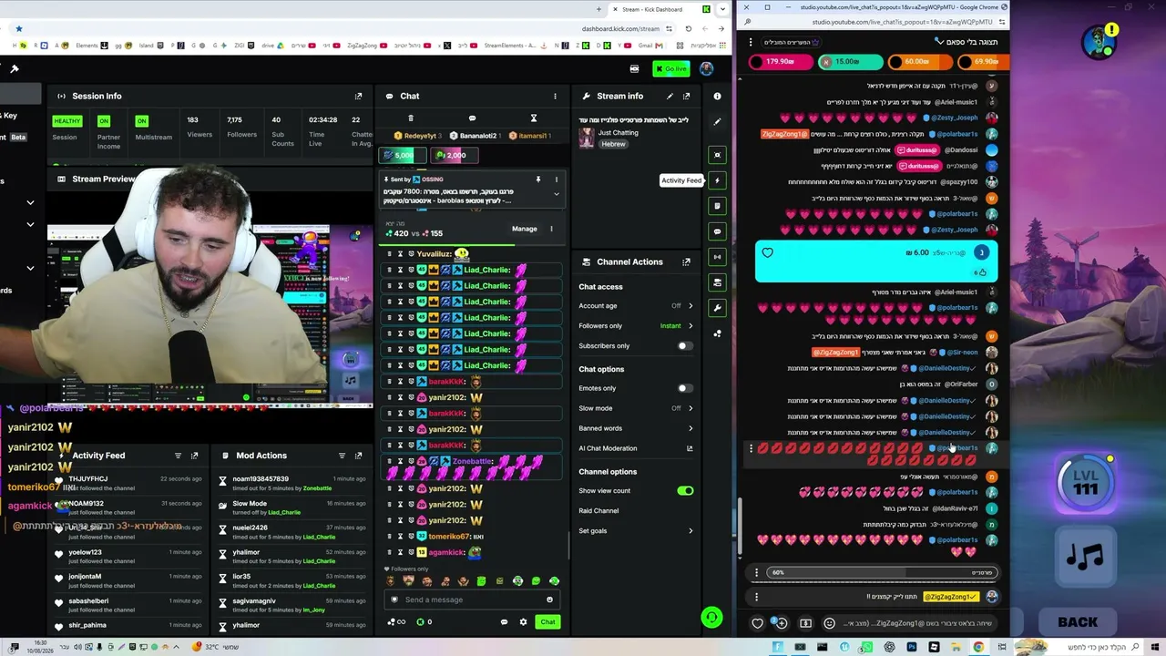
Task: Unpin the message sent by OSSING
Action: (x=538, y=179)
